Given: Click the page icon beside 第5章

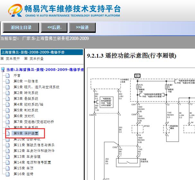Looking at the screenshot, I should 8,110.
